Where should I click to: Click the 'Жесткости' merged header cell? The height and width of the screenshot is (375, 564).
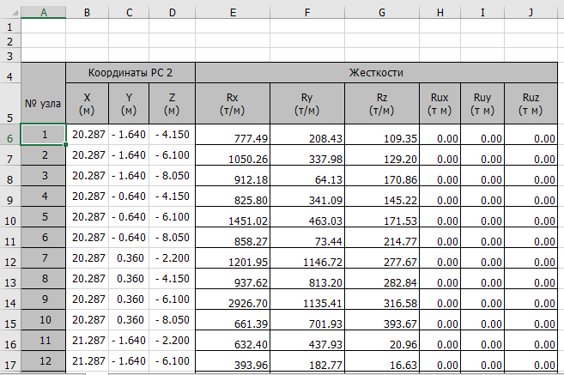(376, 73)
